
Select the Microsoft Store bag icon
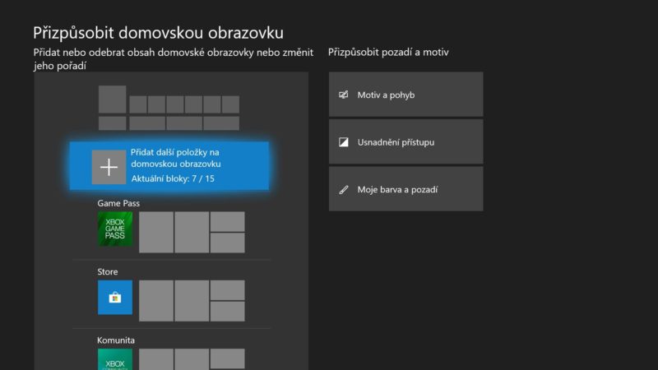point(115,298)
